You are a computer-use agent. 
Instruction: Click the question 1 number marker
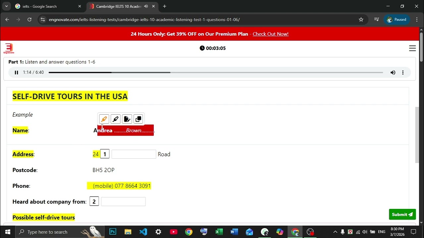[x=105, y=154]
